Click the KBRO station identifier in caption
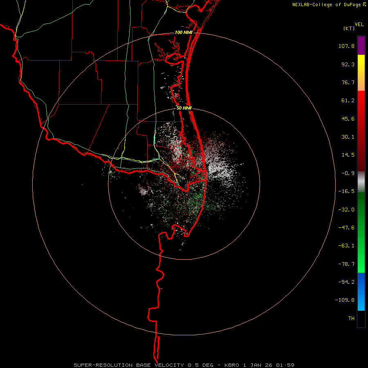368x368 pixels. click(x=232, y=365)
